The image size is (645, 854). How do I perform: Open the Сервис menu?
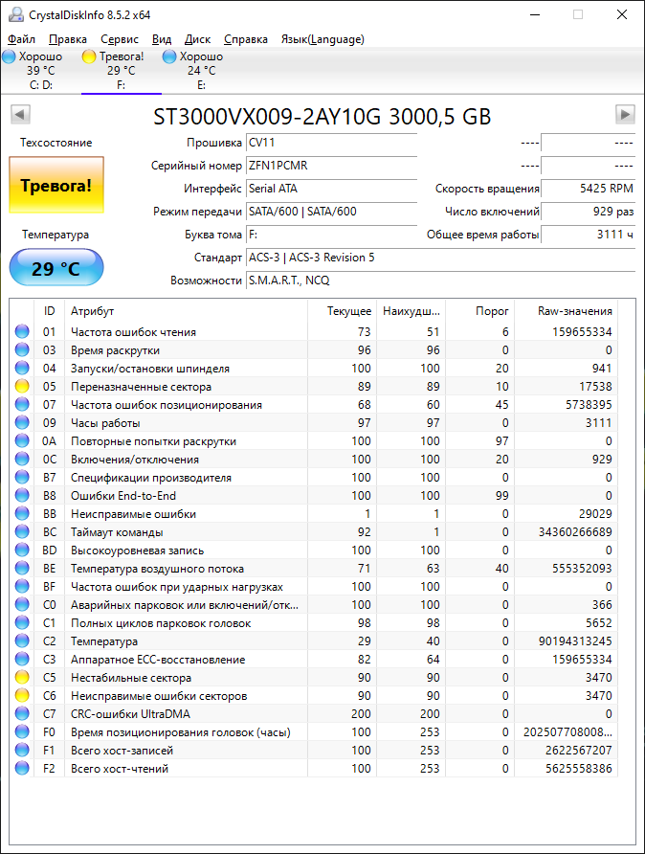[x=120, y=39]
